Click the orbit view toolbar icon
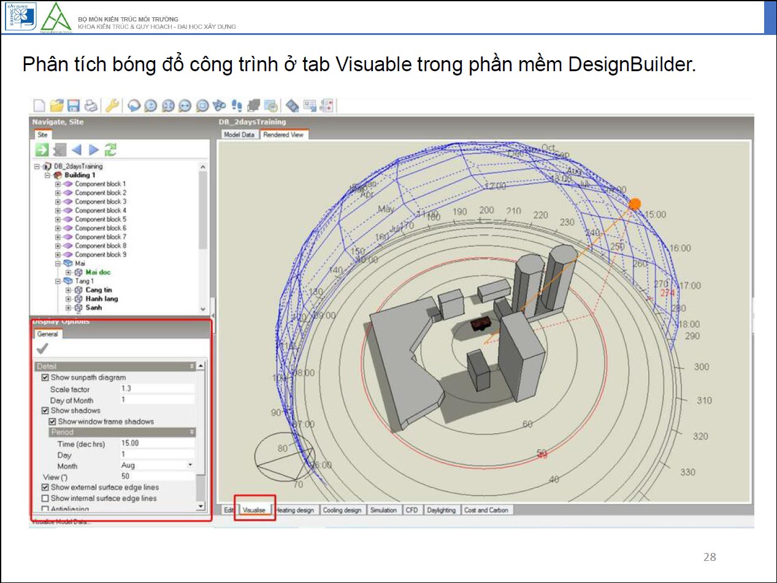 point(133,106)
